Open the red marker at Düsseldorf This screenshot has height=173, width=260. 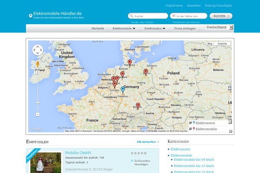coord(115,85)
